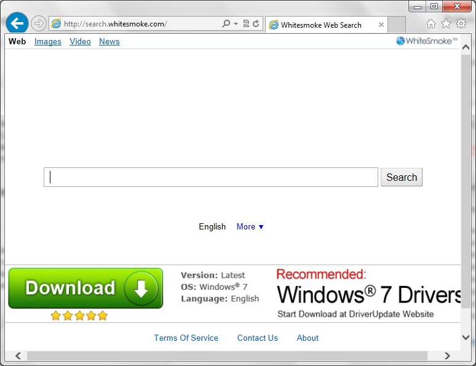Screen dimensions: 476x366
Task: Close the Whitesmoke Web Search tab
Action: tap(381, 25)
